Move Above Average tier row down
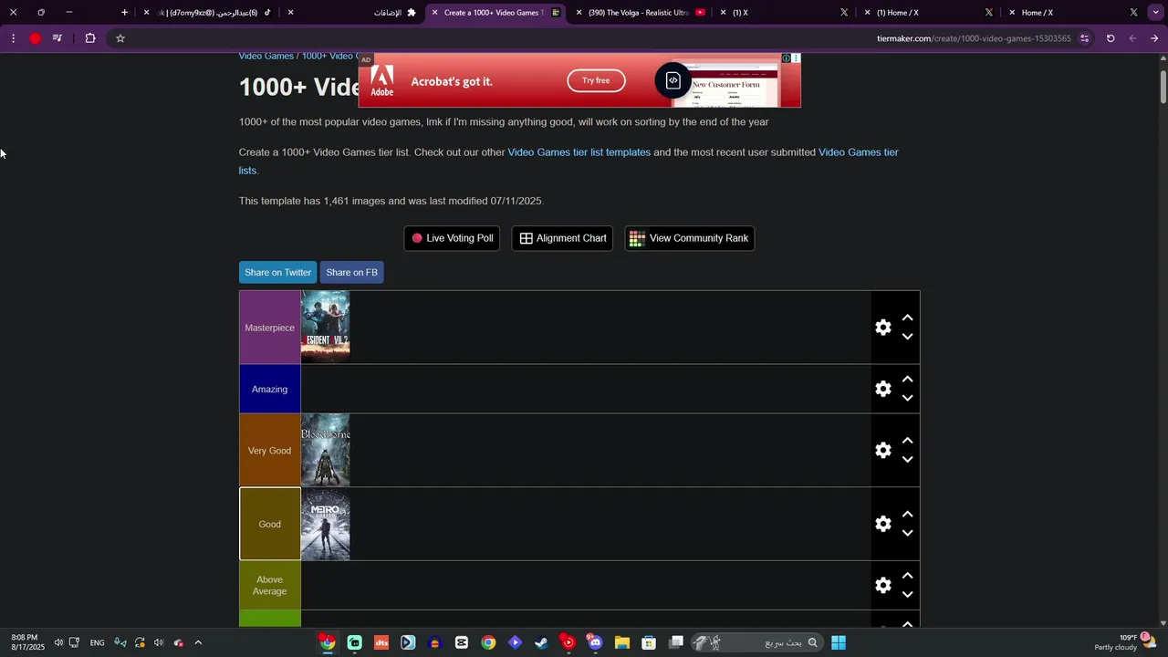 tap(907, 594)
